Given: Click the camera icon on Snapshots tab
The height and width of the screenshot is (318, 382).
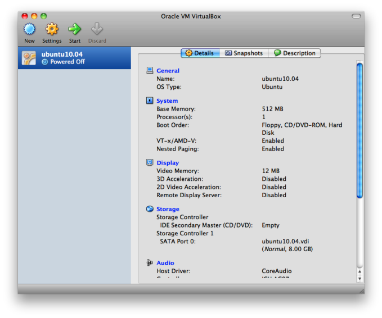Looking at the screenshot, I should 228,53.
